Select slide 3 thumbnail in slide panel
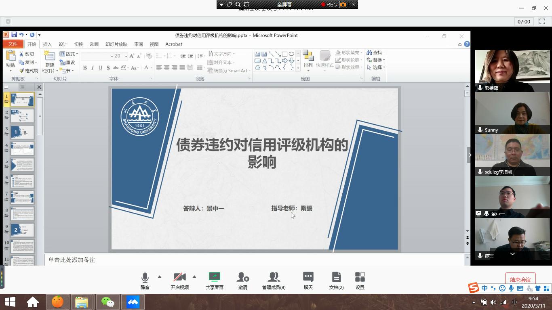 coord(22,132)
